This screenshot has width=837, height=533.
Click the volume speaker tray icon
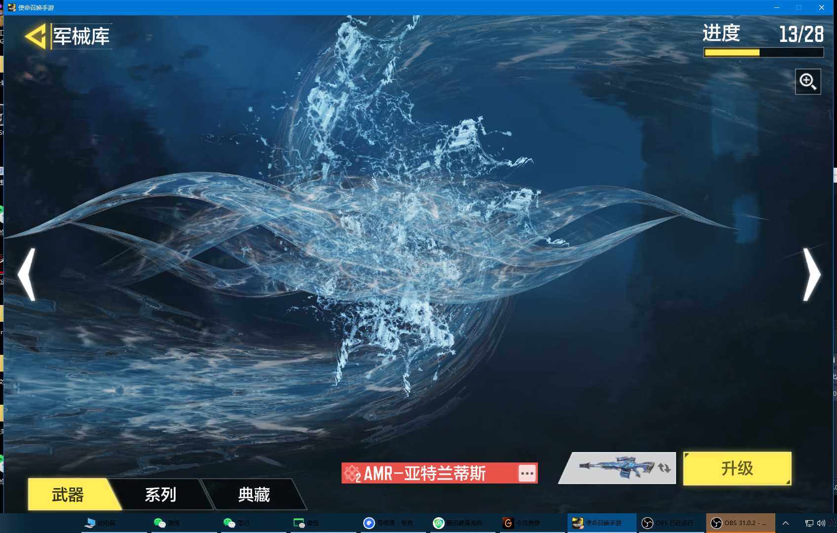[821, 523]
